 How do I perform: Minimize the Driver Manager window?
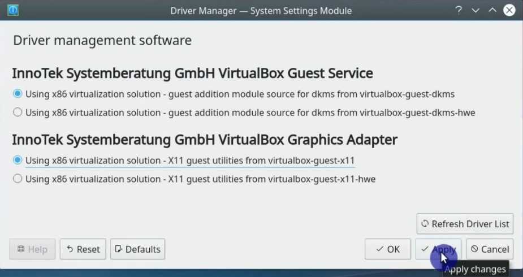coord(475,10)
